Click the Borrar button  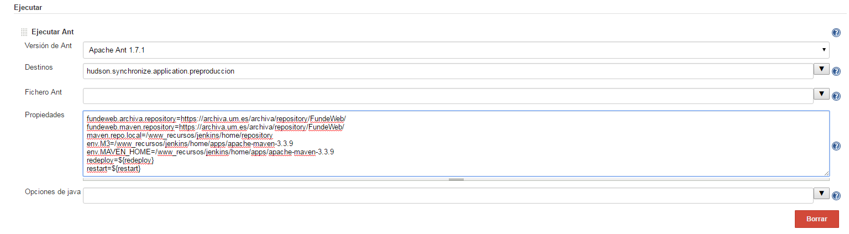tap(816, 219)
